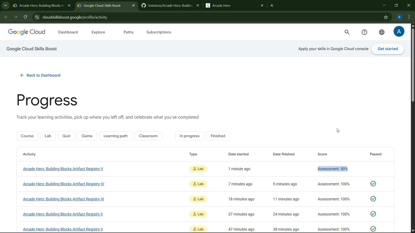This screenshot has width=415, height=233.
Task: Reload the current page
Action: pyautogui.click(x=25, y=17)
